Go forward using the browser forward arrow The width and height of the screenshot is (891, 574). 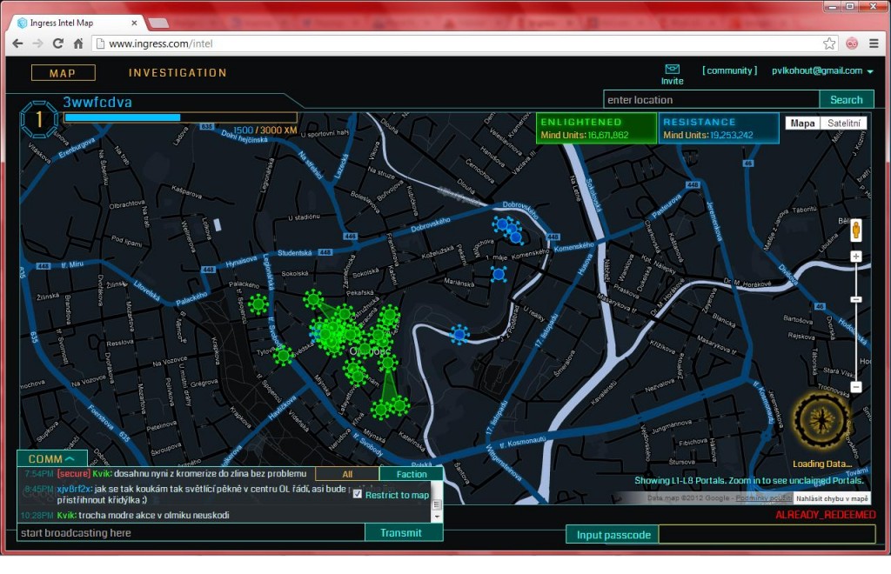coord(37,43)
